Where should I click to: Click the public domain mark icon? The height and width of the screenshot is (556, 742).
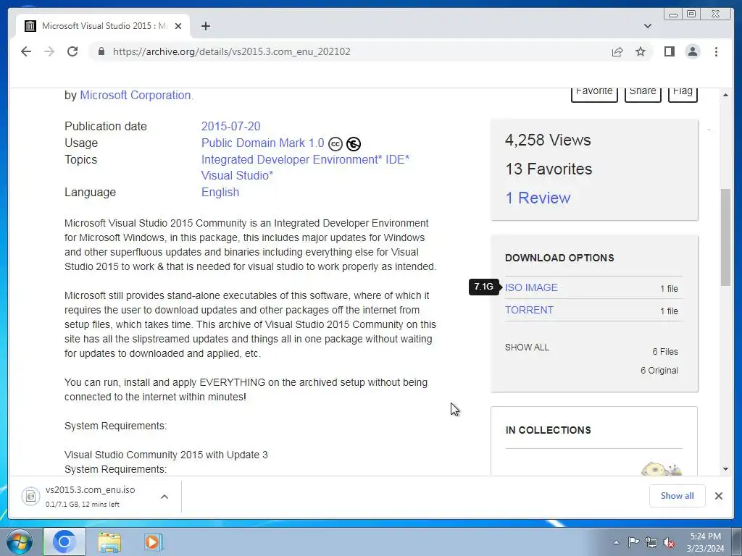(x=354, y=144)
